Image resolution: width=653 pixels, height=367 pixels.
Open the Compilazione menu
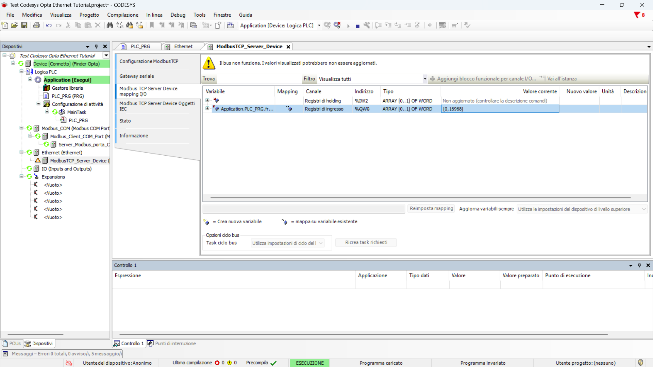pyautogui.click(x=122, y=15)
